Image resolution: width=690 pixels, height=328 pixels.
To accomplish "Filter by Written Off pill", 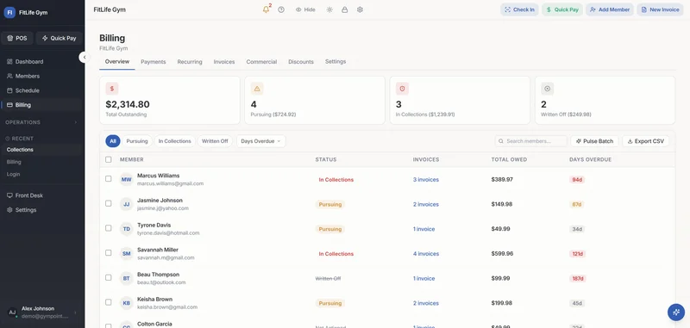I will coord(215,141).
